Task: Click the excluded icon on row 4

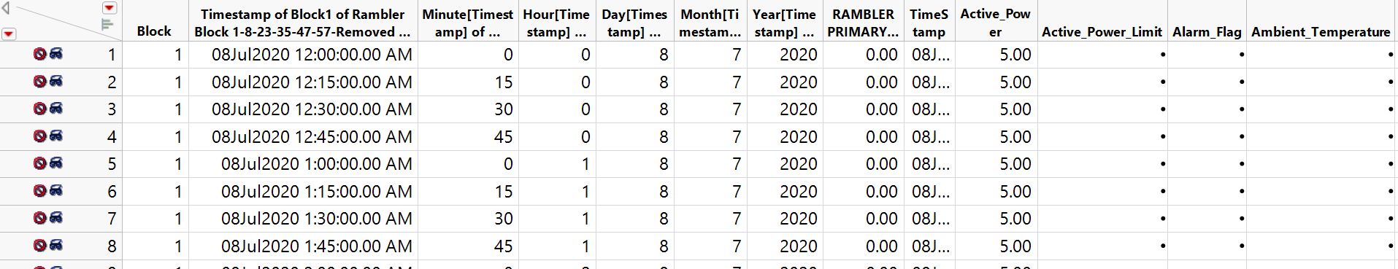Action: click(x=40, y=136)
